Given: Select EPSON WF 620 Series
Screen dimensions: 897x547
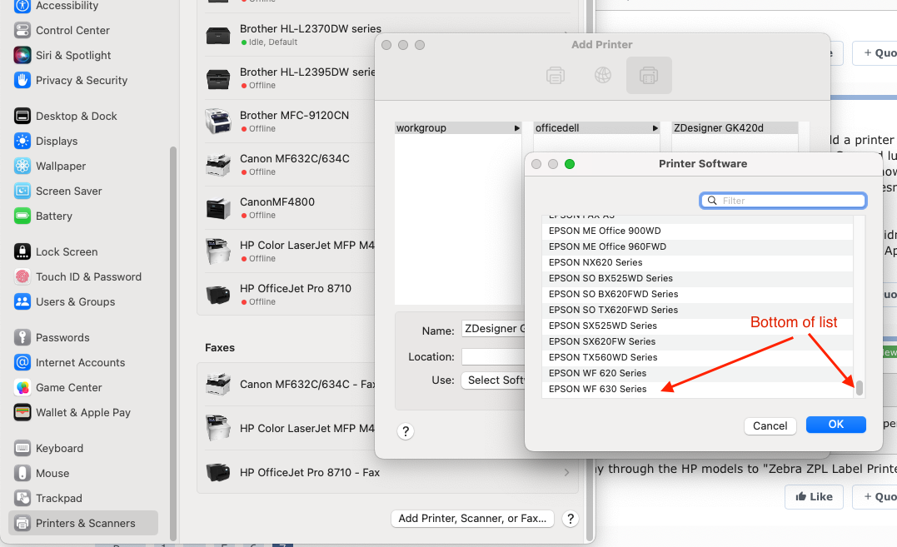Looking at the screenshot, I should pos(697,373).
